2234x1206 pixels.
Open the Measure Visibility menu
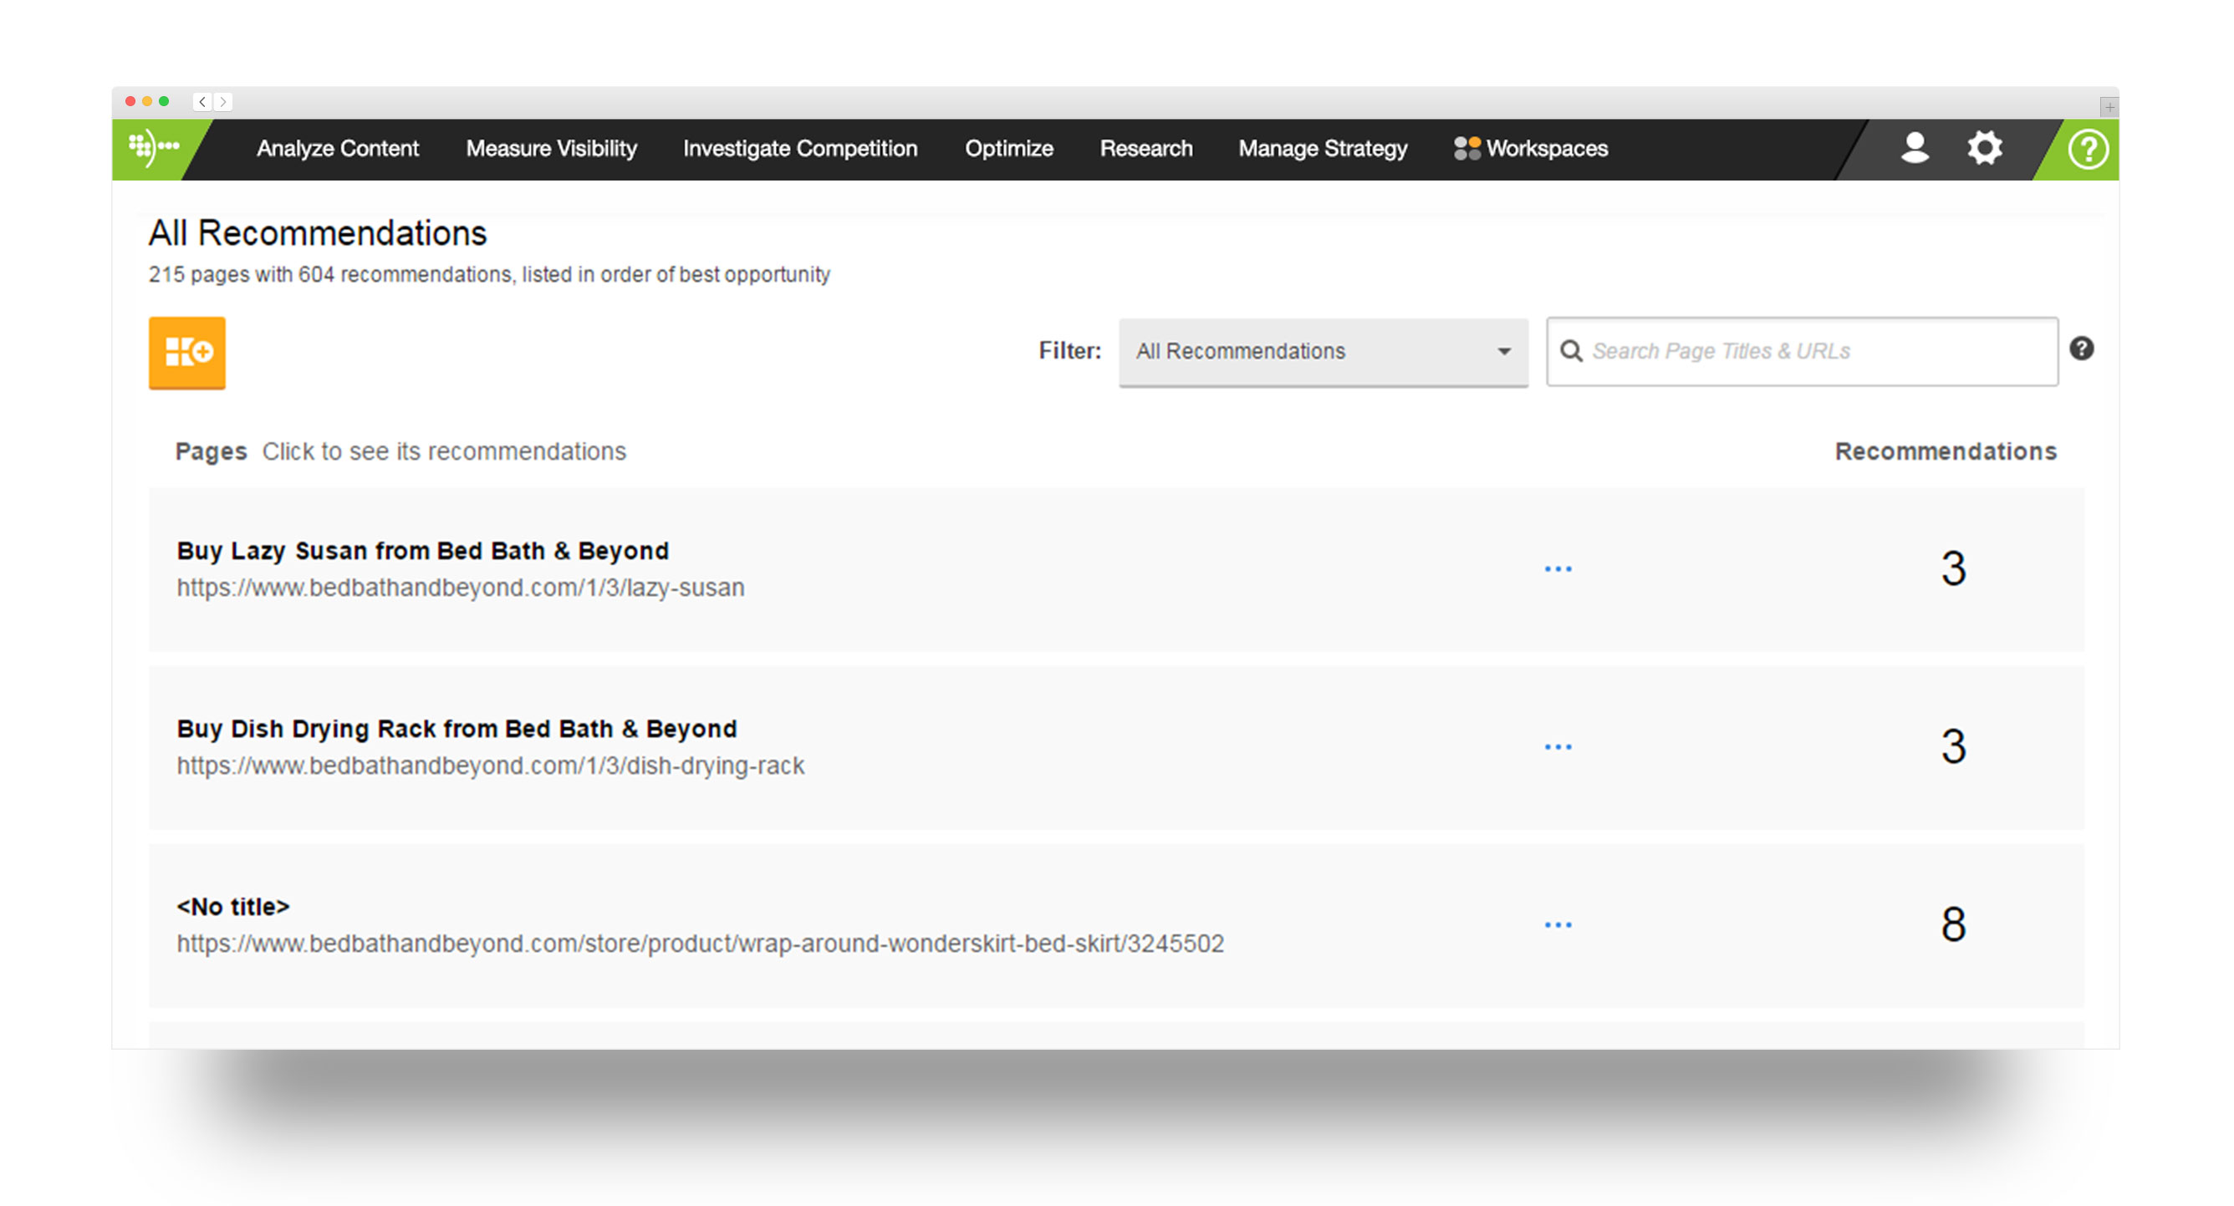click(x=552, y=148)
